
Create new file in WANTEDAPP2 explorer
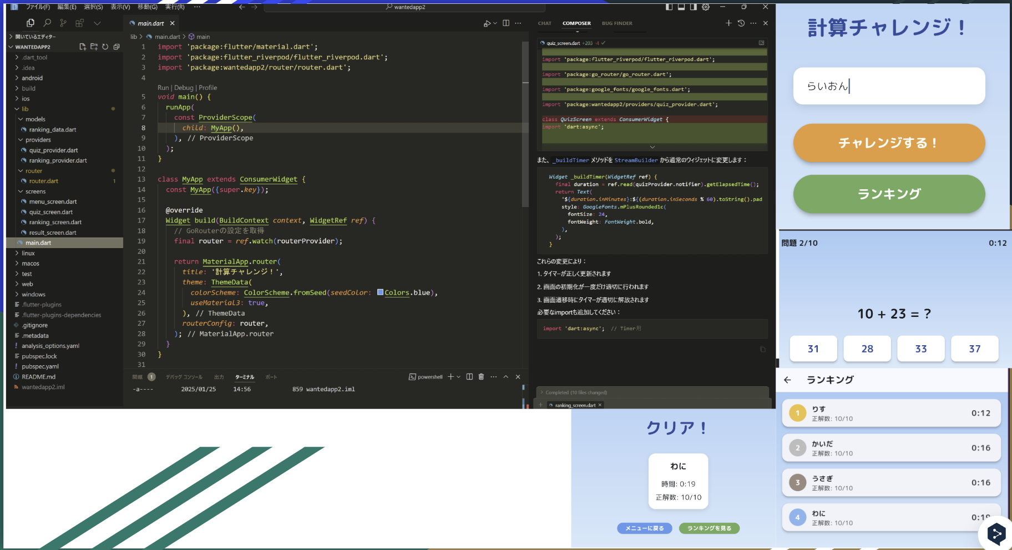(83, 47)
